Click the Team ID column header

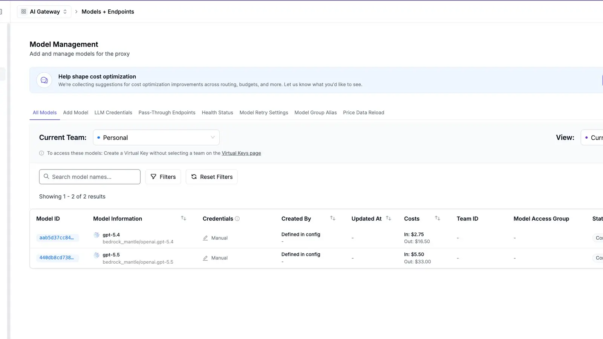tap(467, 219)
